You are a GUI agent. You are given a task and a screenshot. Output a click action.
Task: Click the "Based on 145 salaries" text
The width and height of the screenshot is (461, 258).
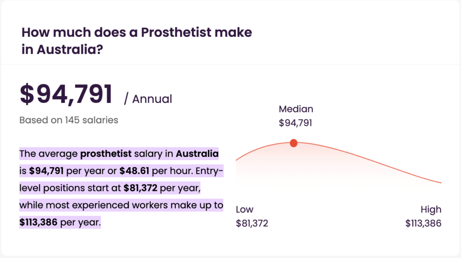68,120
